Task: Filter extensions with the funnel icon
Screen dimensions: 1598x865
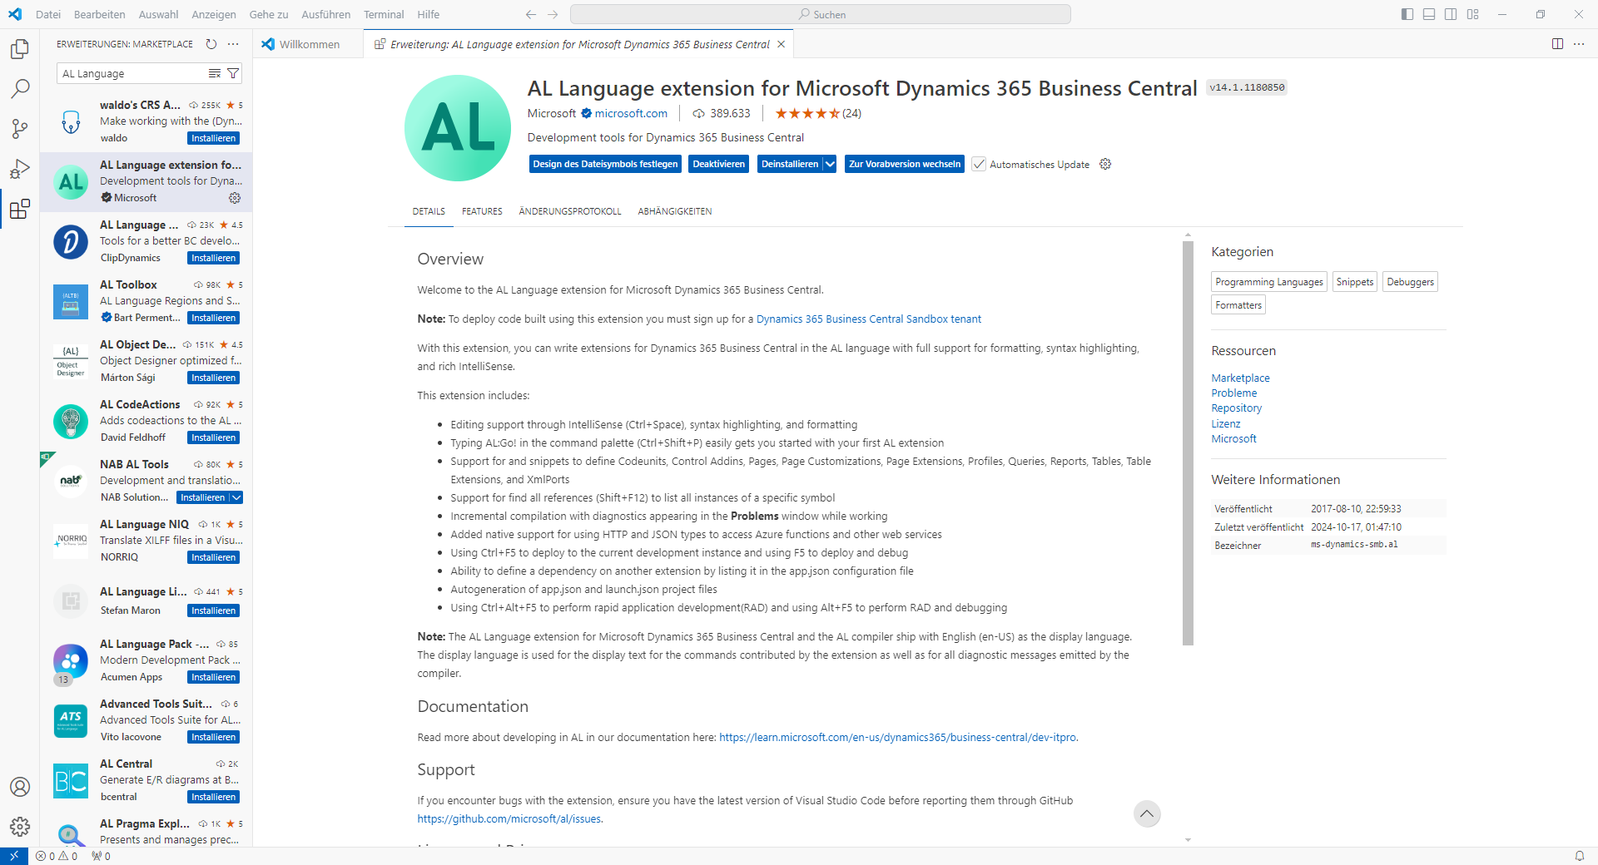Action: [233, 73]
